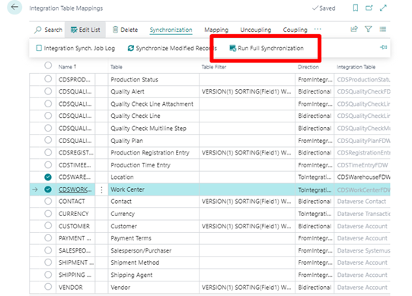Open the three-dot menu on CDSWORK row
412x296 pixels.
(x=102, y=189)
